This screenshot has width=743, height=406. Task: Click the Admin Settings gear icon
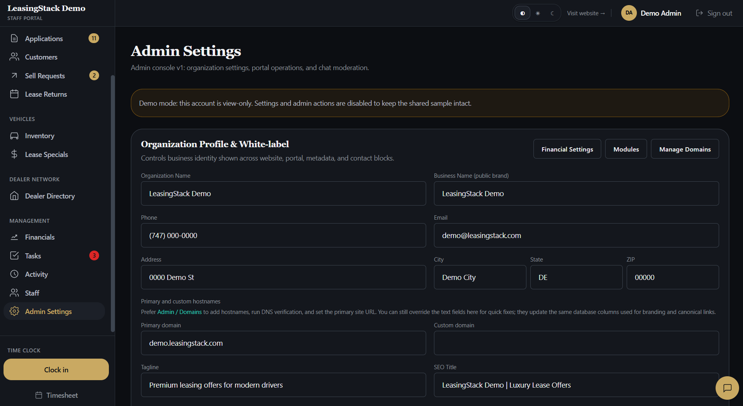14,311
